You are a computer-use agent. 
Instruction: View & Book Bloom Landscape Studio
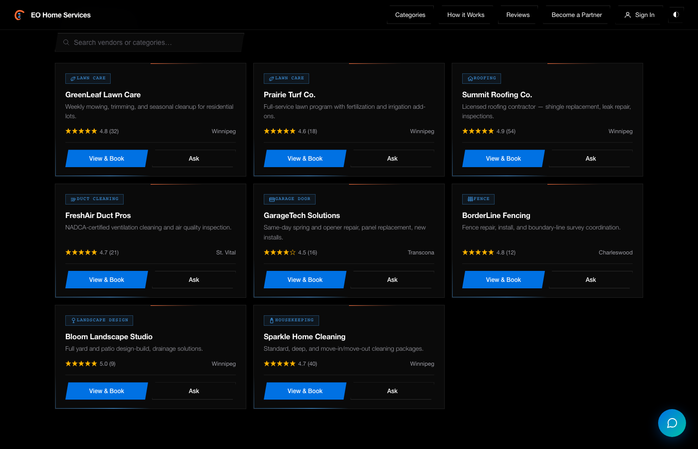107,391
